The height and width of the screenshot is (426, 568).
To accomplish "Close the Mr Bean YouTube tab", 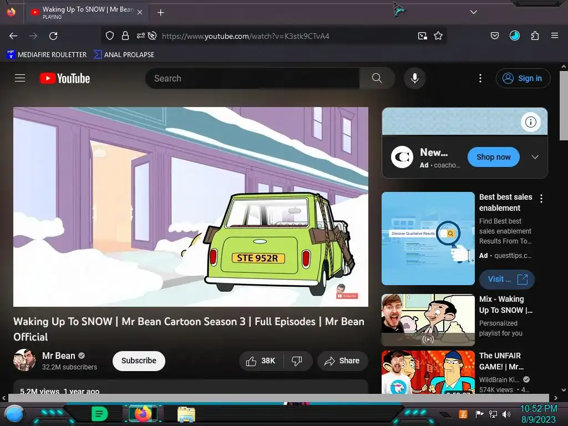I will pyautogui.click(x=140, y=12).
